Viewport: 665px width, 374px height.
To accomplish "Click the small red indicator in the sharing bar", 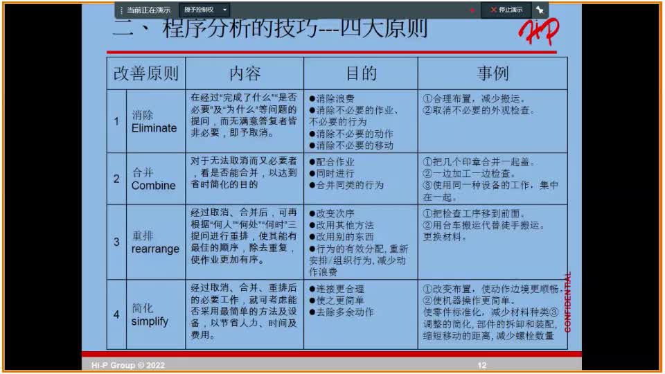I will 472,11.
